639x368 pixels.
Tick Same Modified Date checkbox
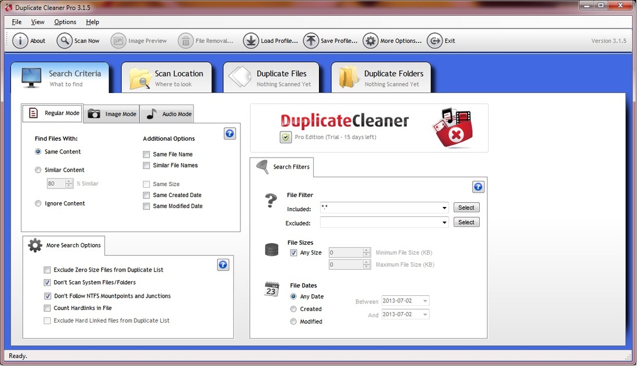tap(146, 206)
